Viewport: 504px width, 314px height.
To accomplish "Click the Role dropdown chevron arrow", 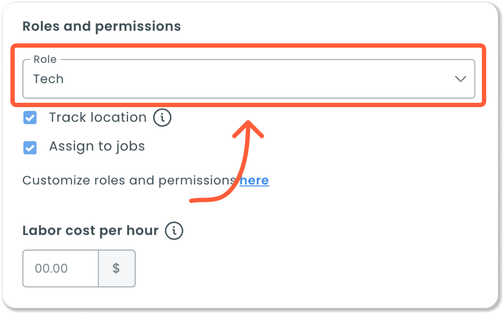I will pyautogui.click(x=460, y=79).
